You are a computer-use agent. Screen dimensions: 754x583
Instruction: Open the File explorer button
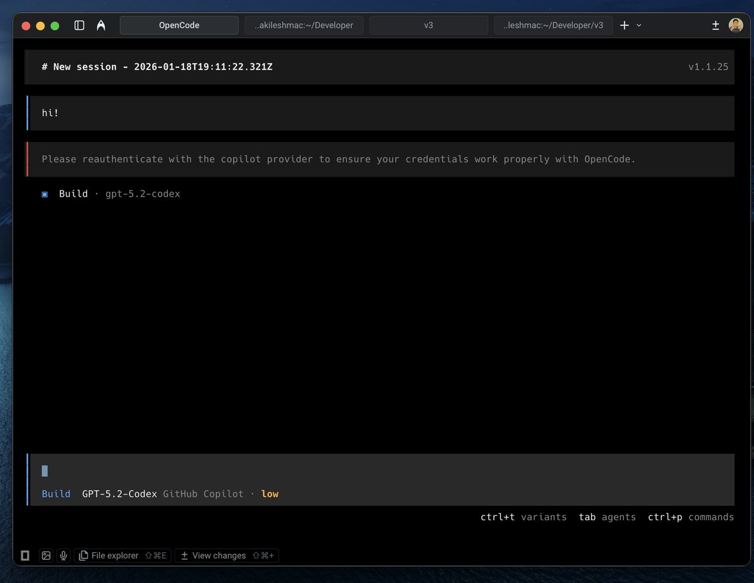click(x=123, y=555)
